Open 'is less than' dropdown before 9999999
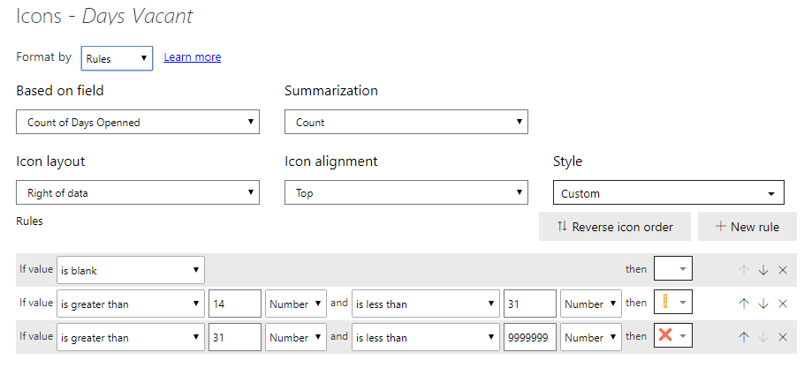804x375 pixels. [x=426, y=337]
